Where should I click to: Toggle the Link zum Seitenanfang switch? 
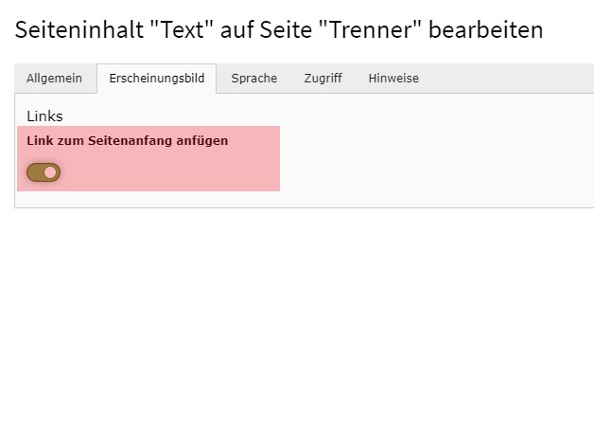point(44,172)
